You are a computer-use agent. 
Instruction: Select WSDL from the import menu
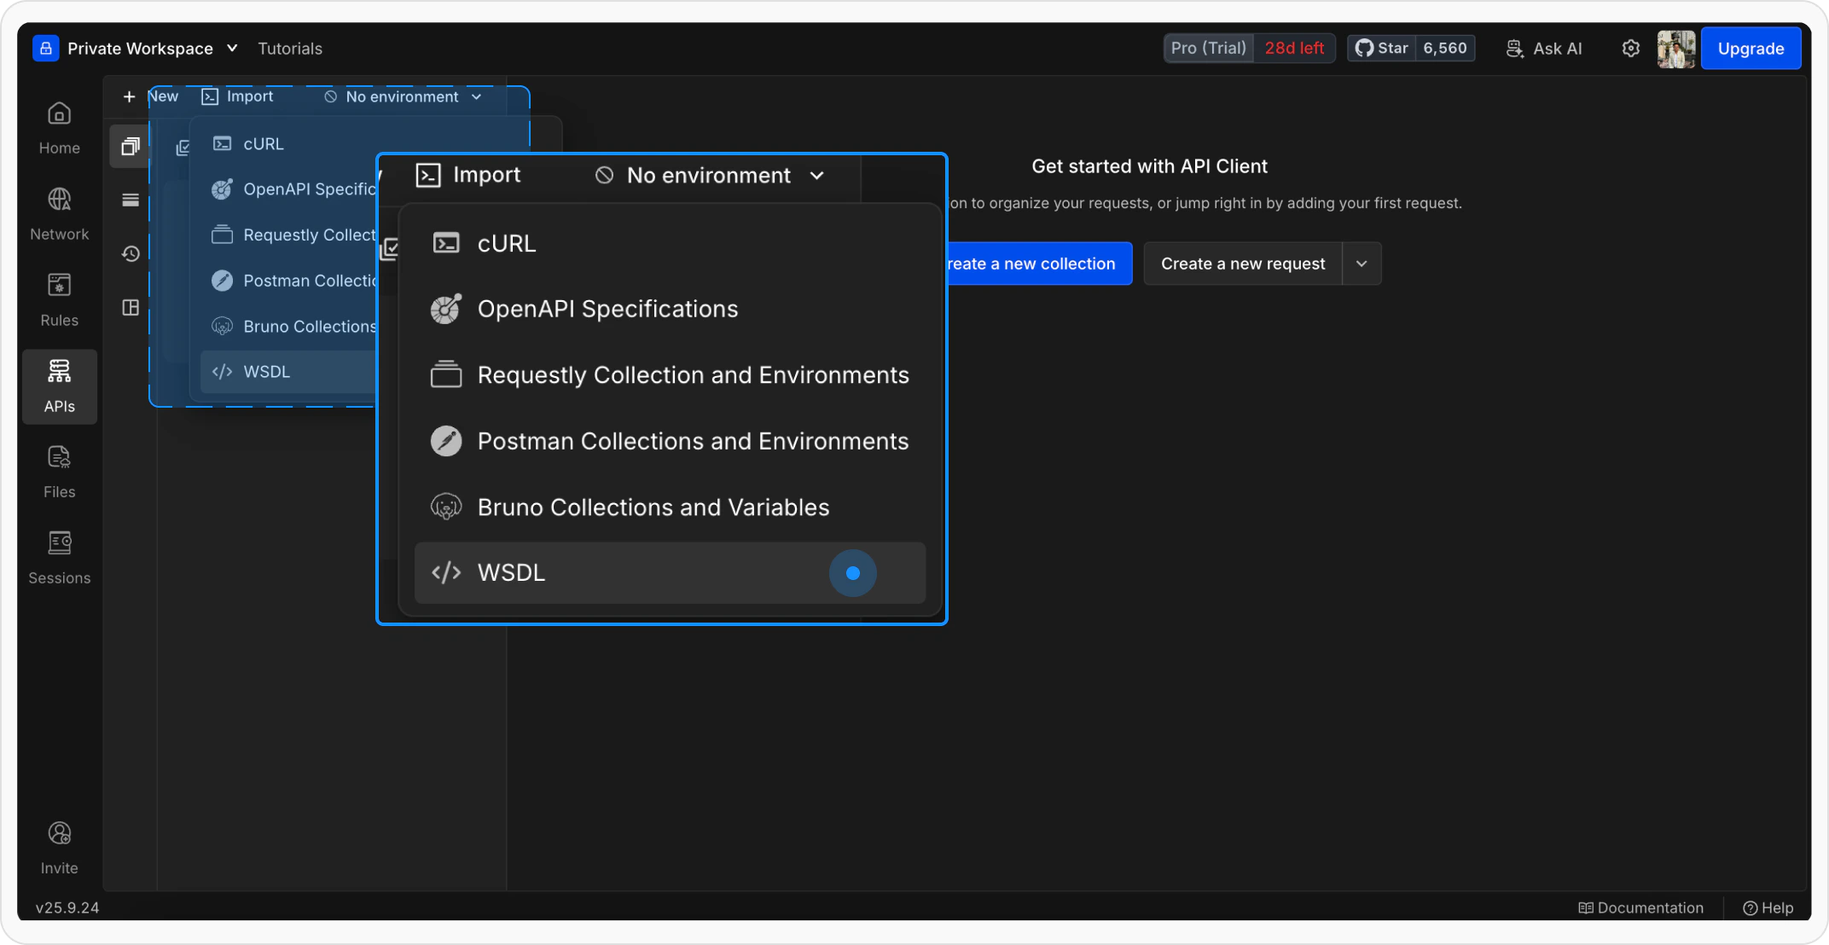point(510,572)
